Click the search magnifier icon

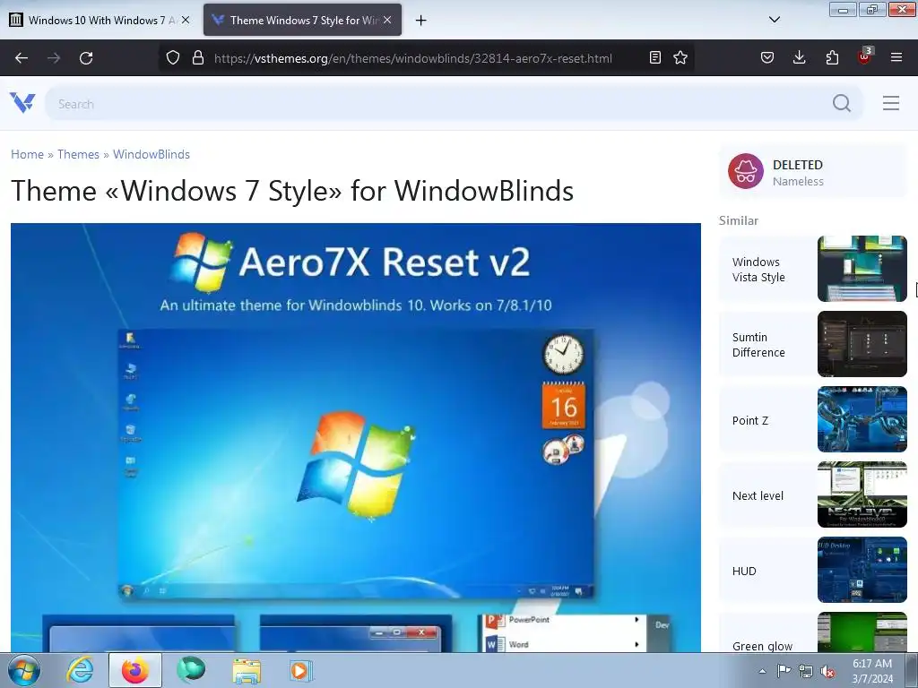click(x=842, y=103)
